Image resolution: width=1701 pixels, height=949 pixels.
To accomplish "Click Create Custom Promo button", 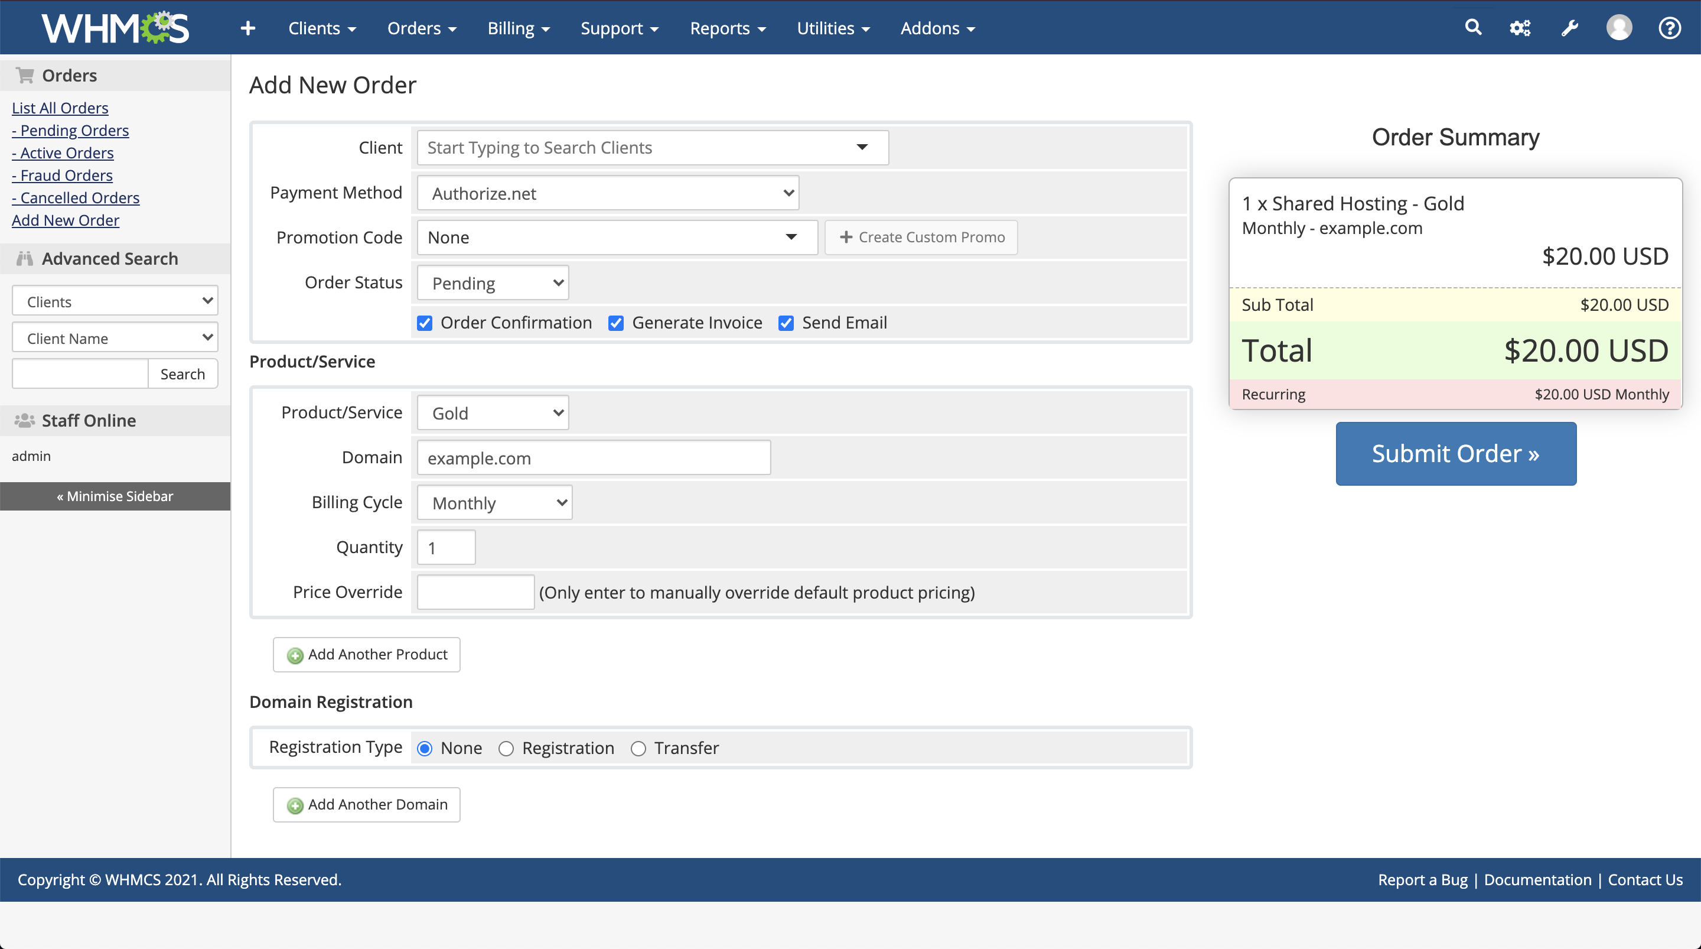I will (921, 238).
